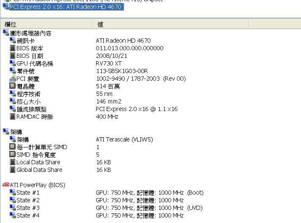Select the 每一計算單元 SIMD field label

[42, 147]
